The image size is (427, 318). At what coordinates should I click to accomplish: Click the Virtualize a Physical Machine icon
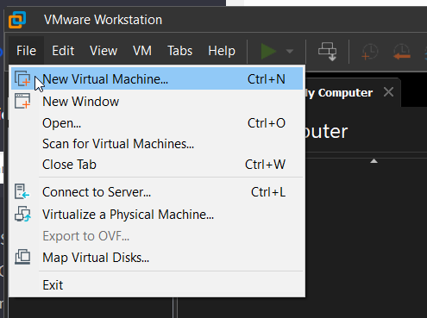click(22, 214)
